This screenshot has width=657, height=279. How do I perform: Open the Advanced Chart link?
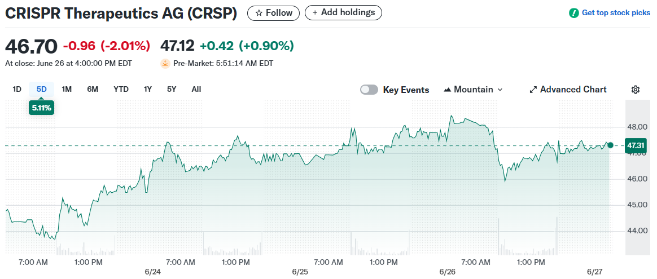click(568, 90)
